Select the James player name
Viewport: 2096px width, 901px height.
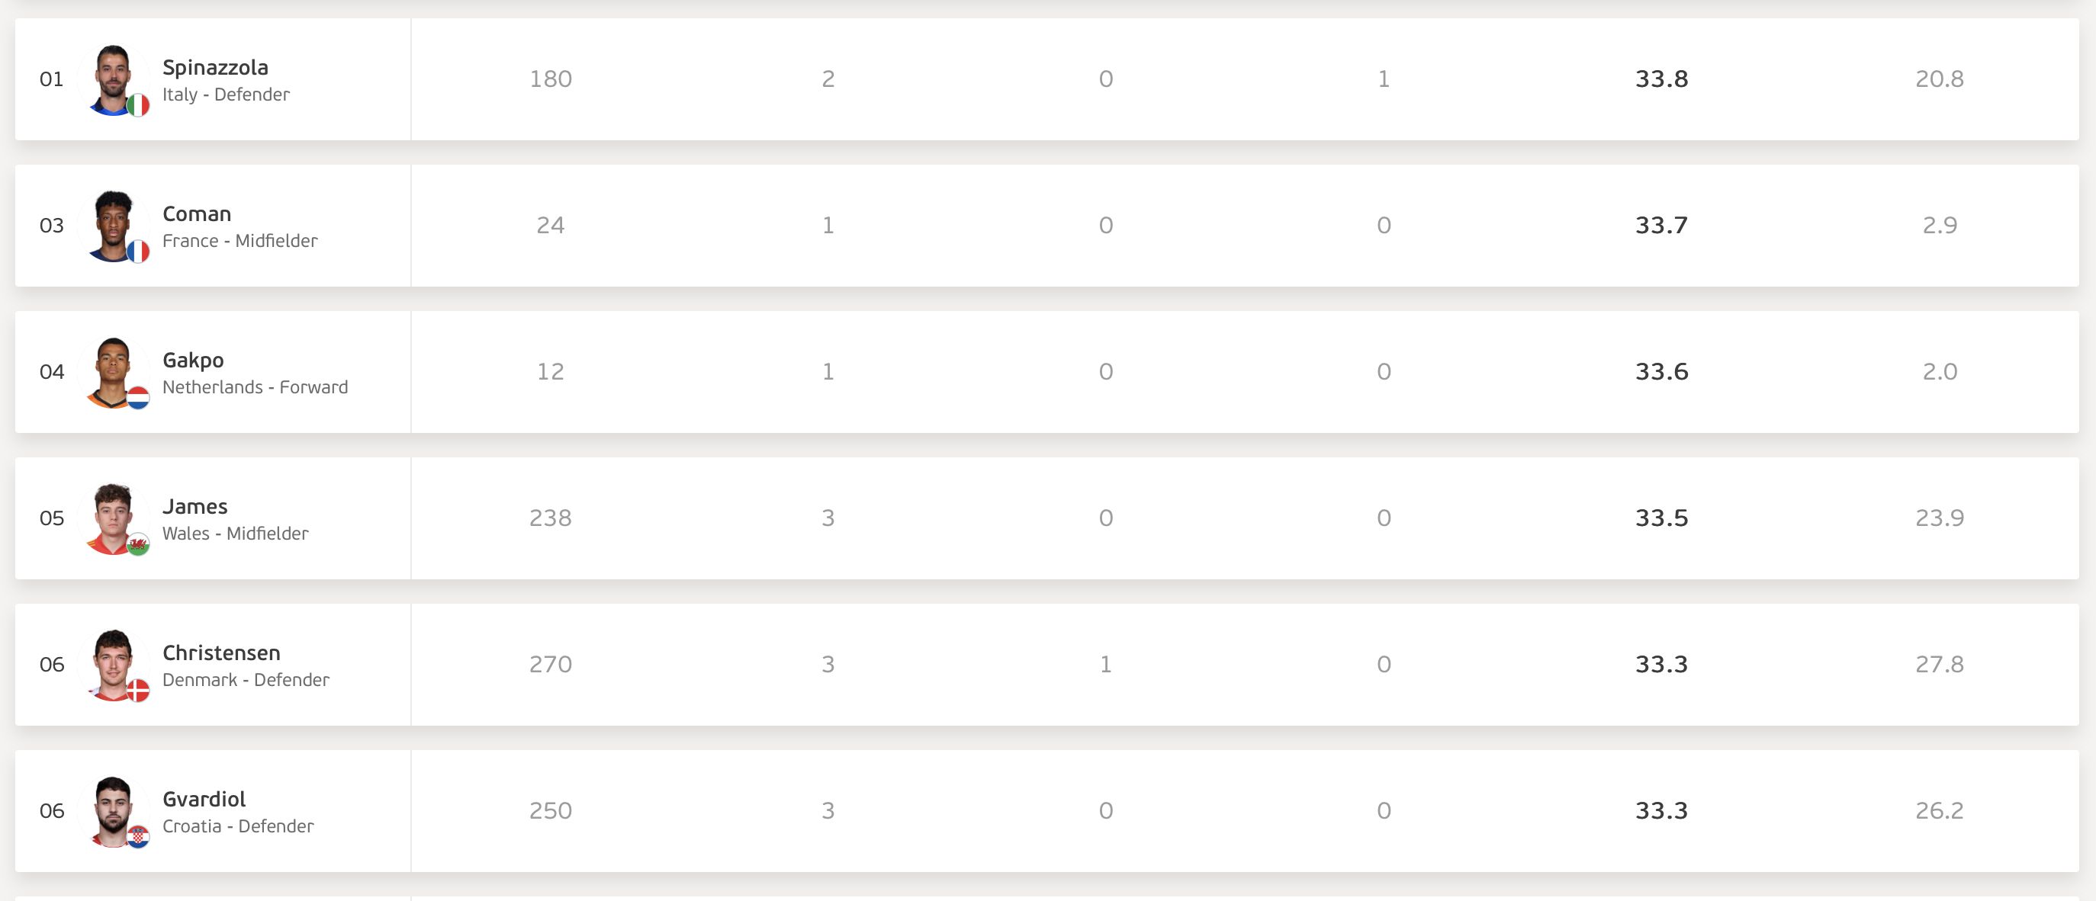(195, 507)
